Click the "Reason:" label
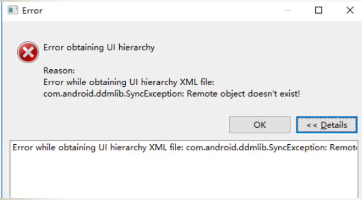Image resolution: width=362 pixels, height=200 pixels. click(x=59, y=71)
